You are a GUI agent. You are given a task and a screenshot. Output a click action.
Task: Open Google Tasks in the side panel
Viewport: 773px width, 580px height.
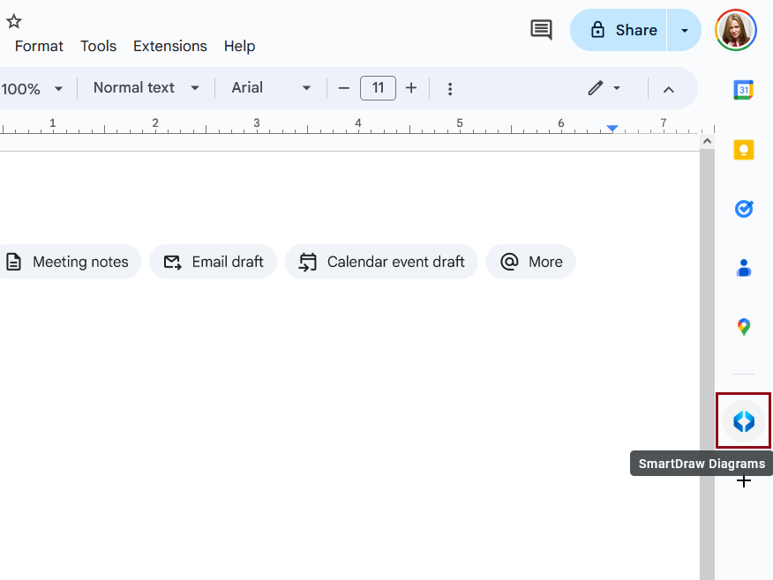(x=743, y=209)
